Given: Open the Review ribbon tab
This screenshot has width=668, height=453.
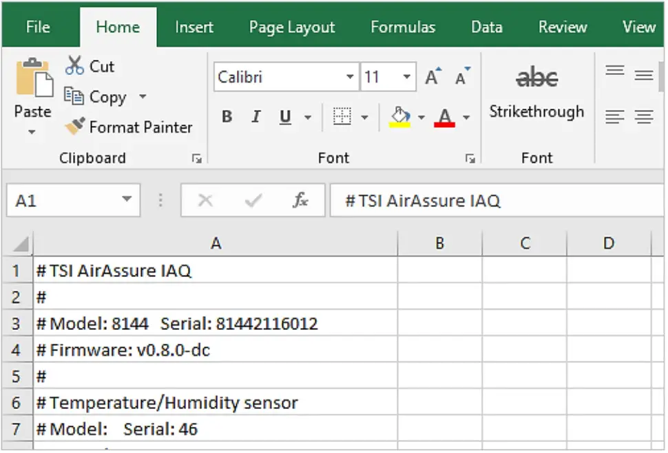Looking at the screenshot, I should pos(562,27).
